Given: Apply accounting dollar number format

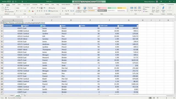Looking at the screenshot, I should point(63,11).
